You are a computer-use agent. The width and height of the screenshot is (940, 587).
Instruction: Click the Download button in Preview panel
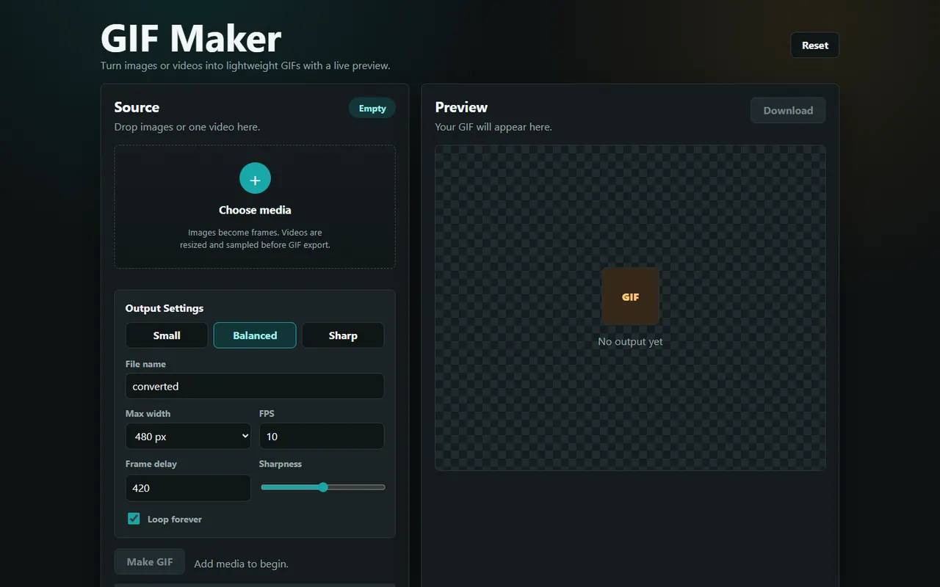[788, 111]
